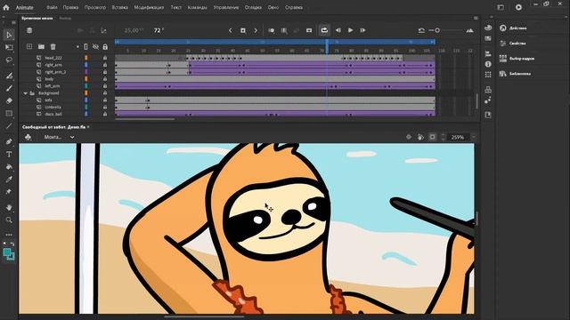The width and height of the screenshot is (570, 320).
Task: Click the timeline horizontal scrollbar
Action: point(144,118)
